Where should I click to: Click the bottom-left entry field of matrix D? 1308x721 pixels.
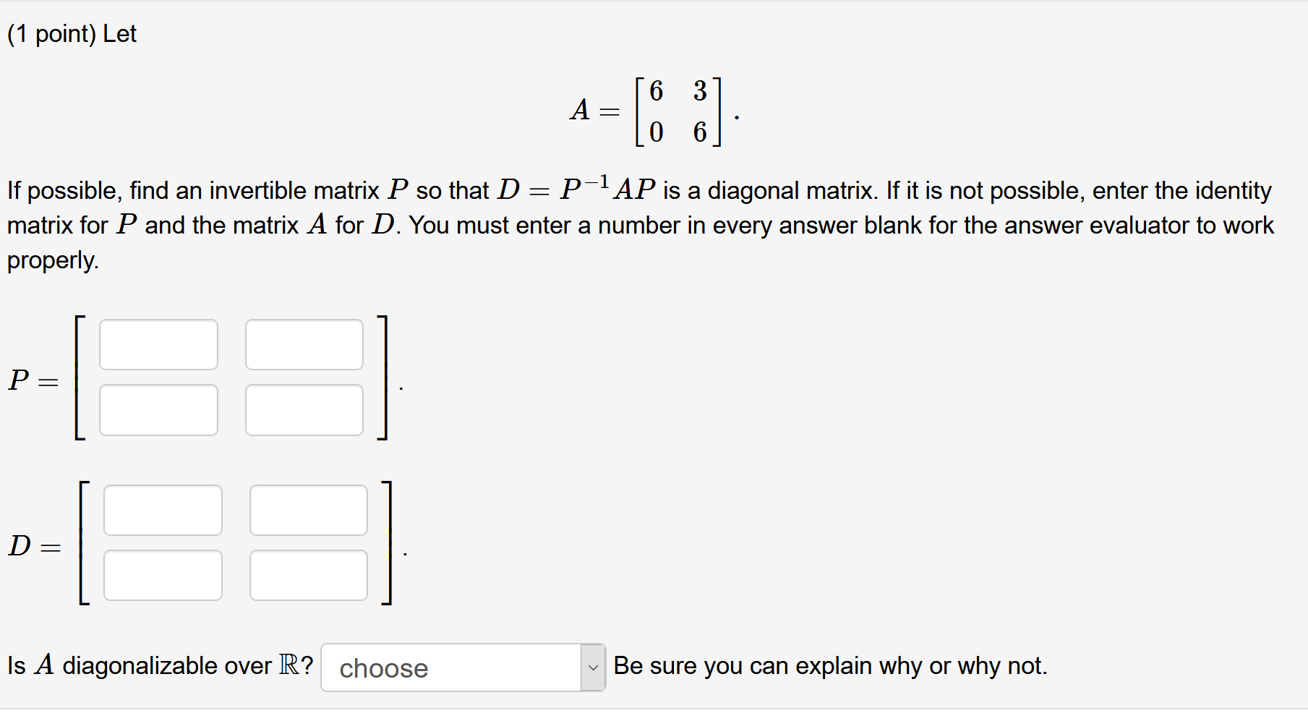click(x=163, y=575)
